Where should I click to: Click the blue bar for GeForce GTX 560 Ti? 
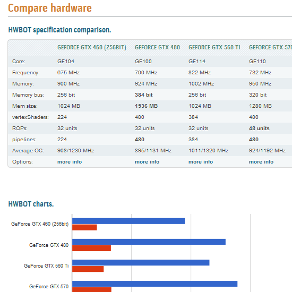click(141, 263)
